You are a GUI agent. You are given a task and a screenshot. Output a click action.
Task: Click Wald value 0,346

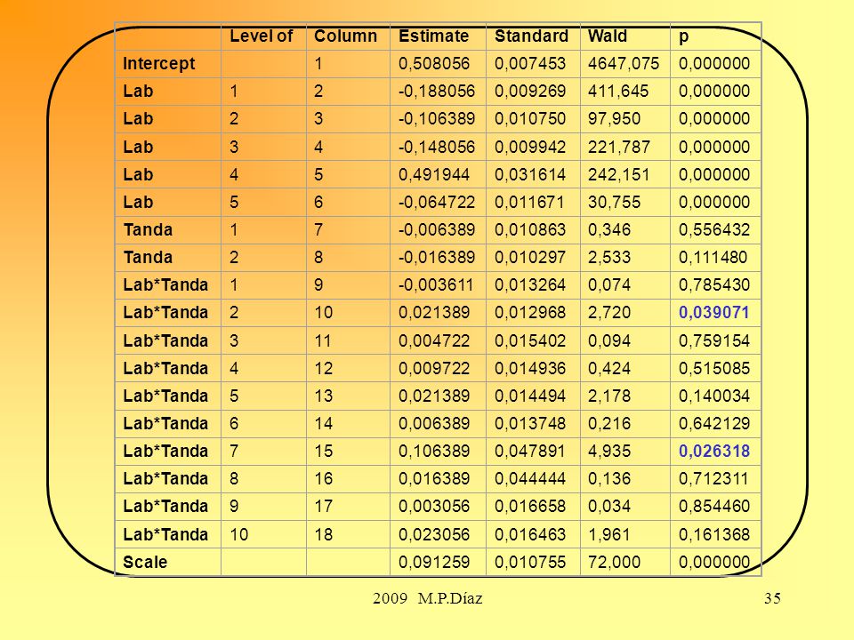coord(608,229)
